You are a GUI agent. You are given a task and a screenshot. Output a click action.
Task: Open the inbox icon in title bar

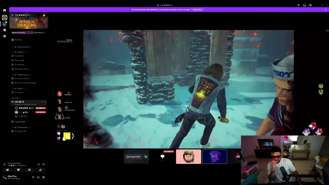(304, 5)
